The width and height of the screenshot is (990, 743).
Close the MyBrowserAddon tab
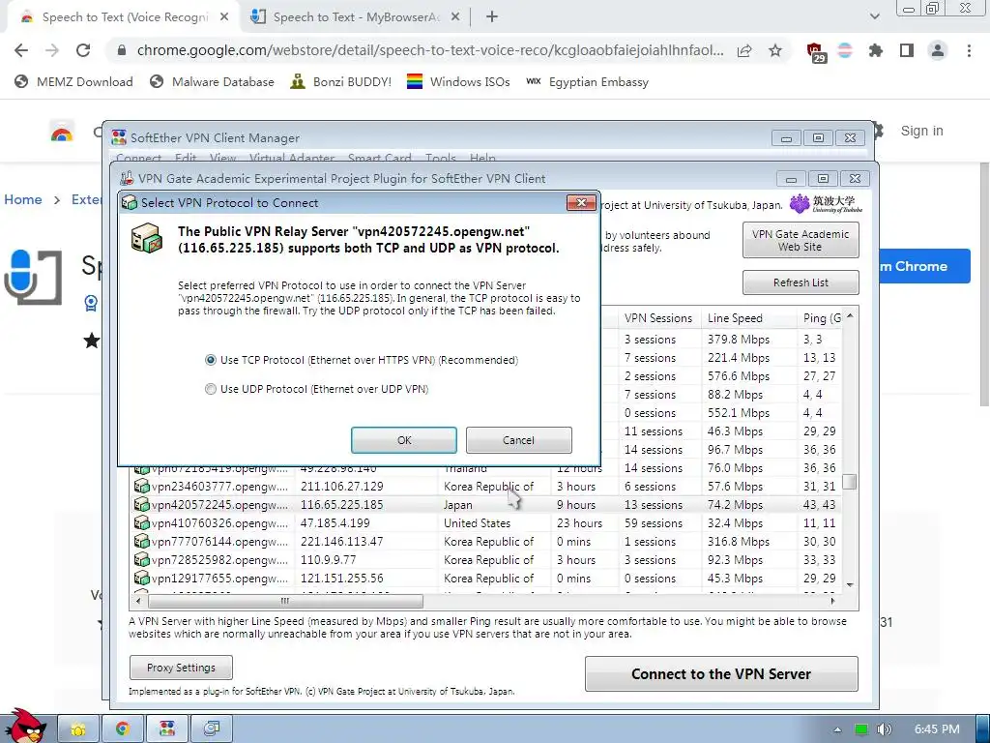(x=455, y=17)
